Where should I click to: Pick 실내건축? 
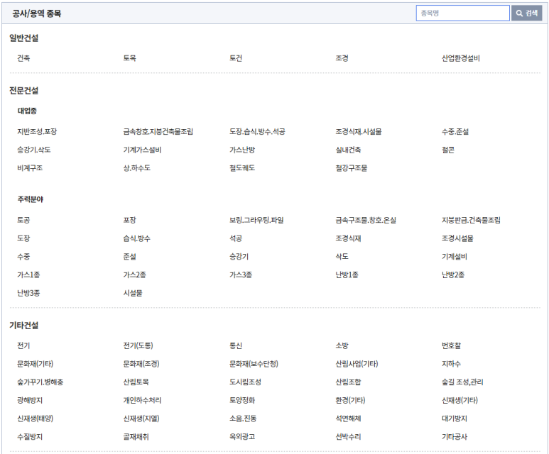(x=348, y=150)
